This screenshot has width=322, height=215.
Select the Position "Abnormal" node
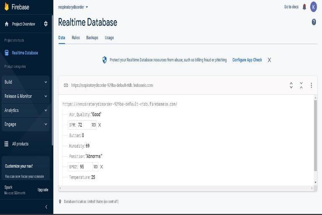click(x=86, y=157)
